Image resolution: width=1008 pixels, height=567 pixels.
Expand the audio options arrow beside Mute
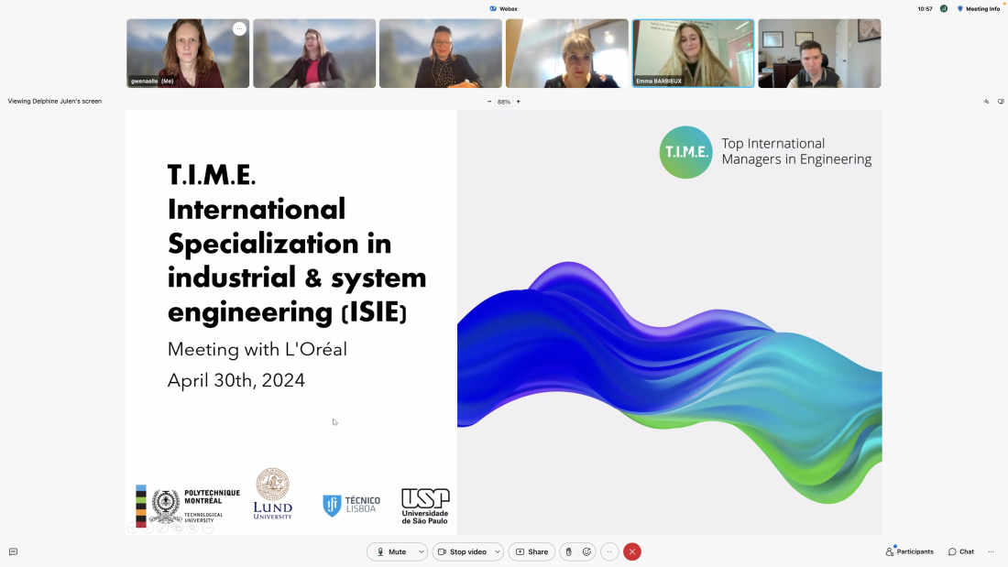pos(422,551)
